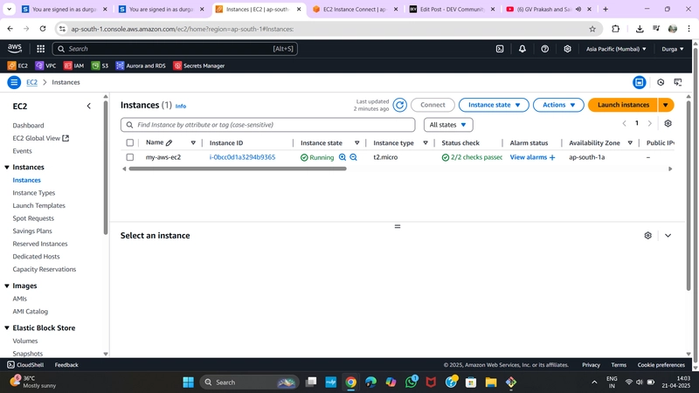Open Chrome extensions puzzle icon
The image size is (699, 393).
click(616, 29)
